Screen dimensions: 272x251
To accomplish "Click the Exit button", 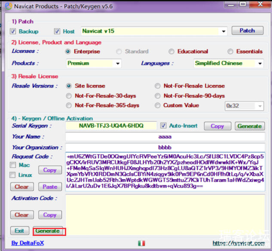I will coord(20,231).
